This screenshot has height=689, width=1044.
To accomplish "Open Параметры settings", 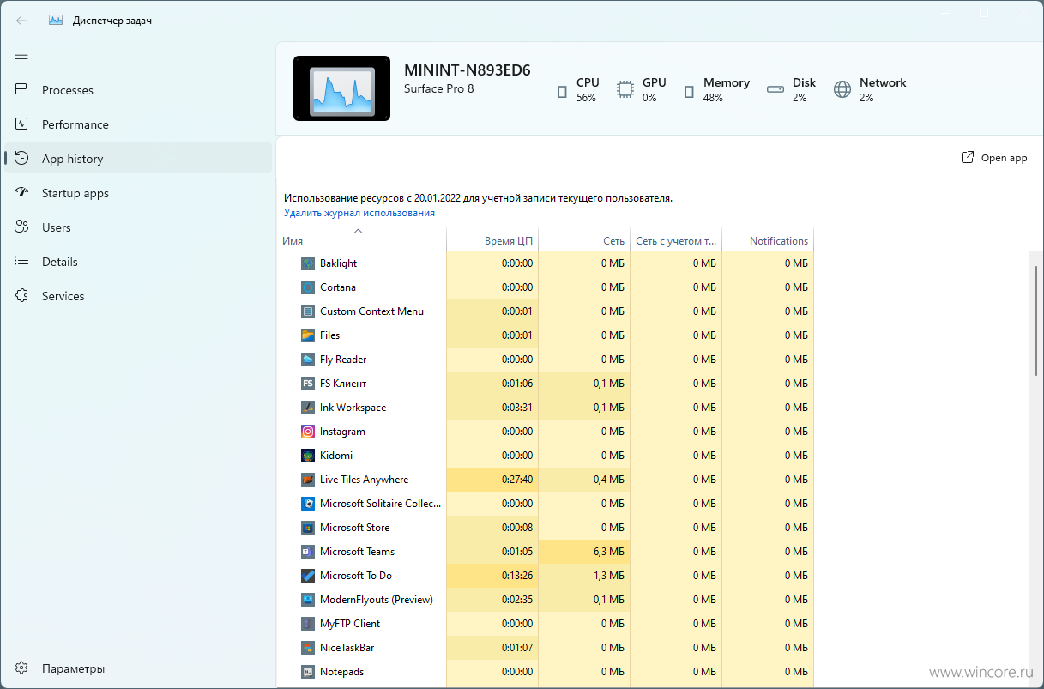I will (138, 668).
